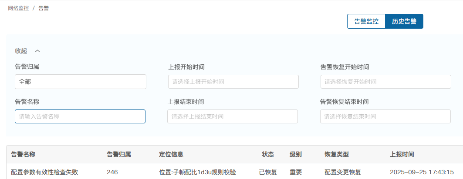Click the 收起 collapse text
Screen dimensions: 463x179
tap(21, 51)
